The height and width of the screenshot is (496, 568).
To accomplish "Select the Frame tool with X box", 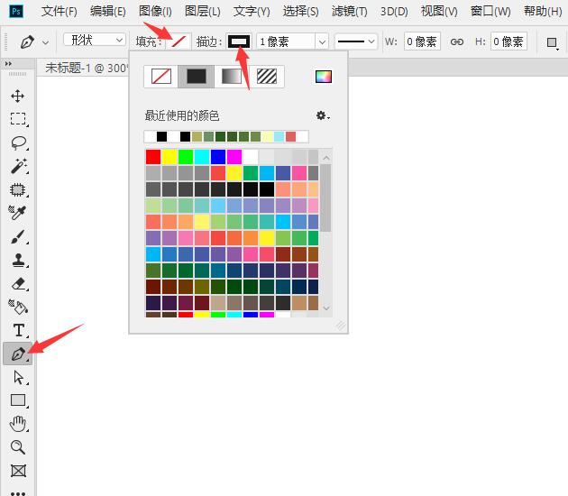I will 18,471.
